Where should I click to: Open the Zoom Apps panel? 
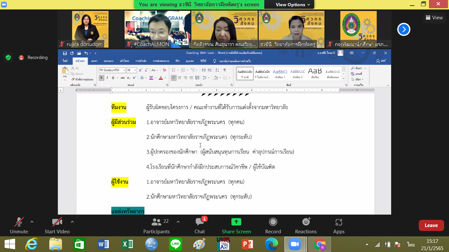coord(339,226)
